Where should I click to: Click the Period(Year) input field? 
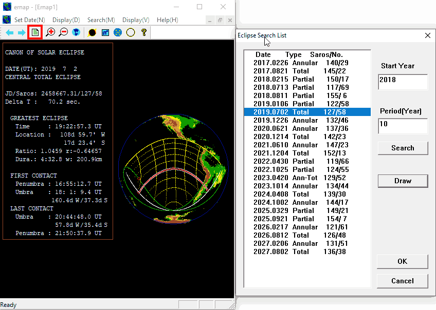click(x=403, y=126)
